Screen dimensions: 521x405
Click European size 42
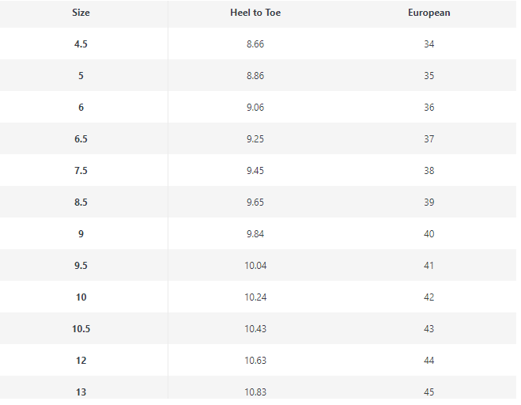(x=429, y=297)
